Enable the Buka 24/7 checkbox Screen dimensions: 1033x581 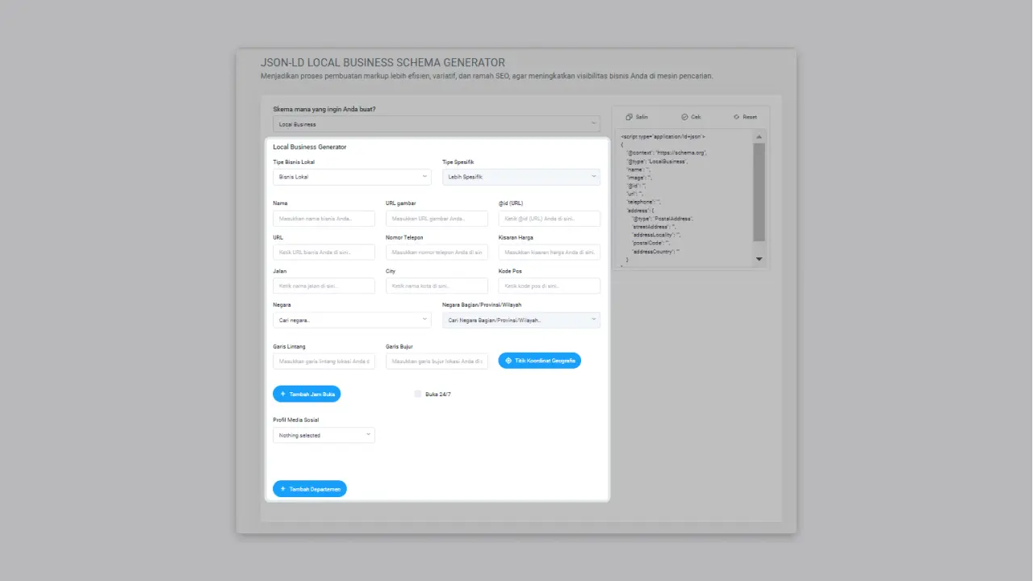click(x=418, y=394)
